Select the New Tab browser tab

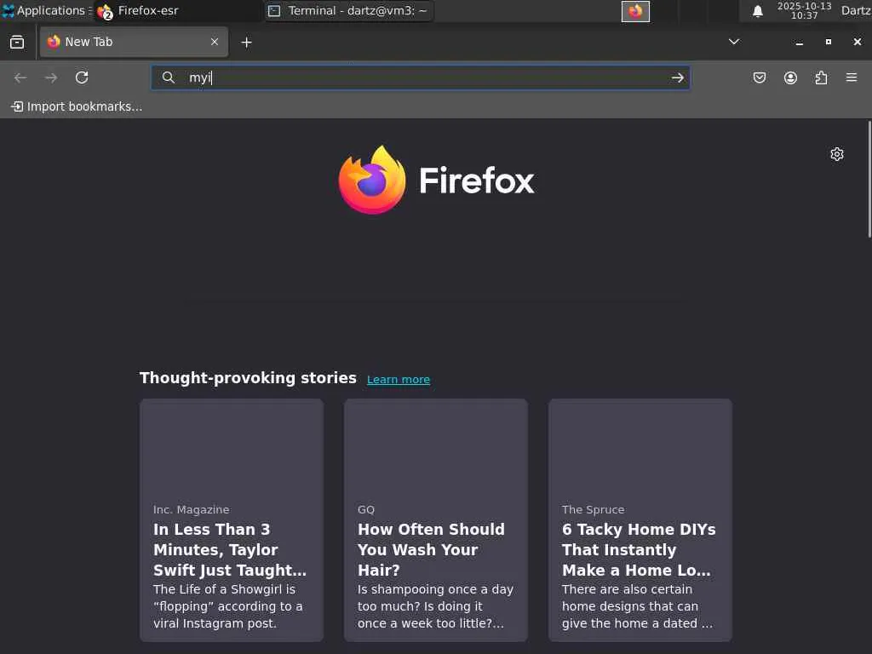[134, 42]
